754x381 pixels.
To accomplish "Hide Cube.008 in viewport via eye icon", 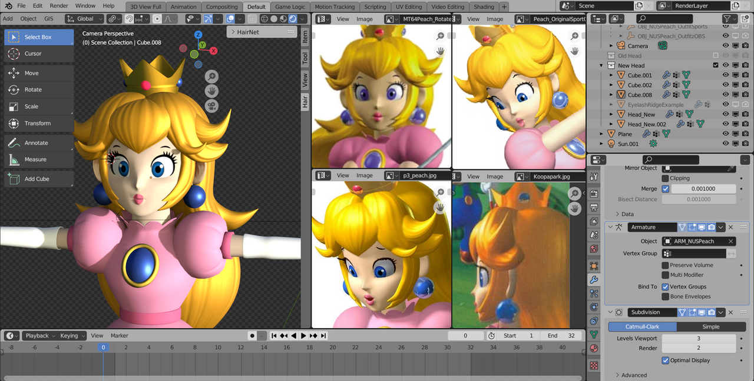I will (726, 95).
